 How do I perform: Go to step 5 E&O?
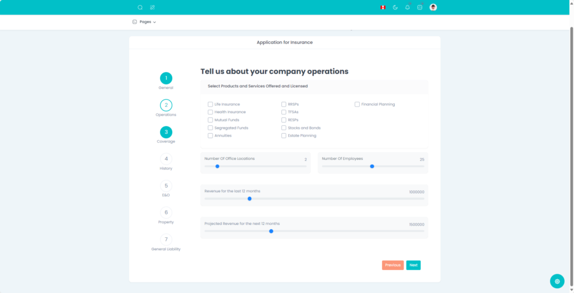[166, 186]
